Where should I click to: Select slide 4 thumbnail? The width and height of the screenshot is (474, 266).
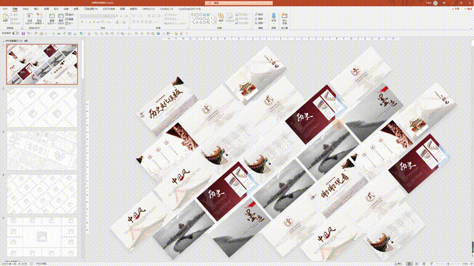(x=42, y=194)
